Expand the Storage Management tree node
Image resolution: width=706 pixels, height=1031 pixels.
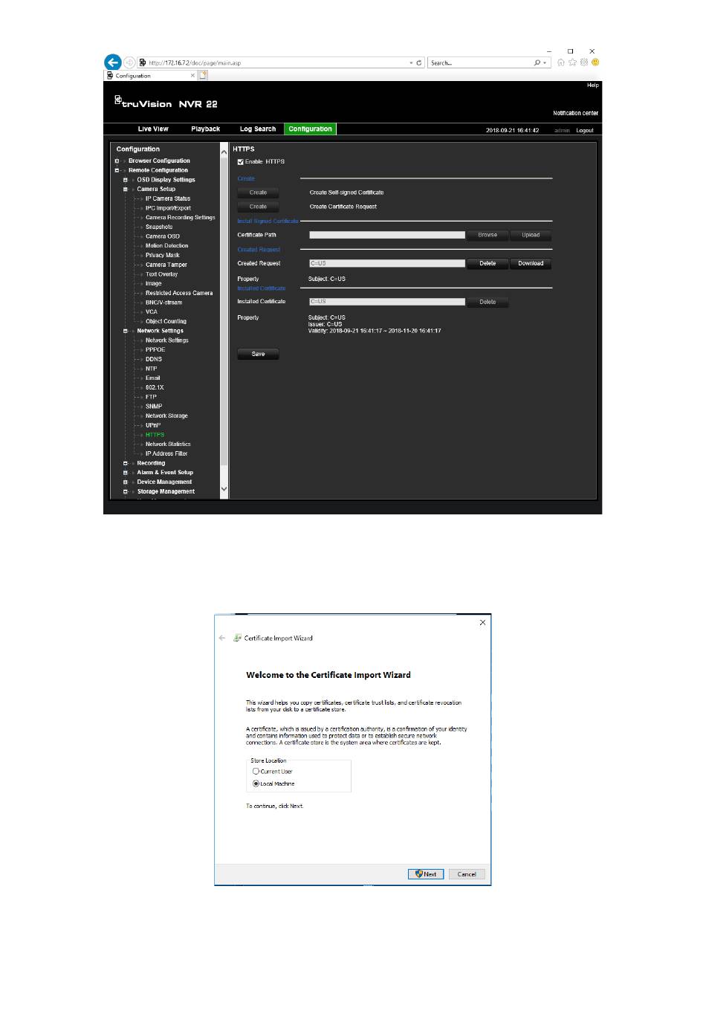[x=126, y=491]
